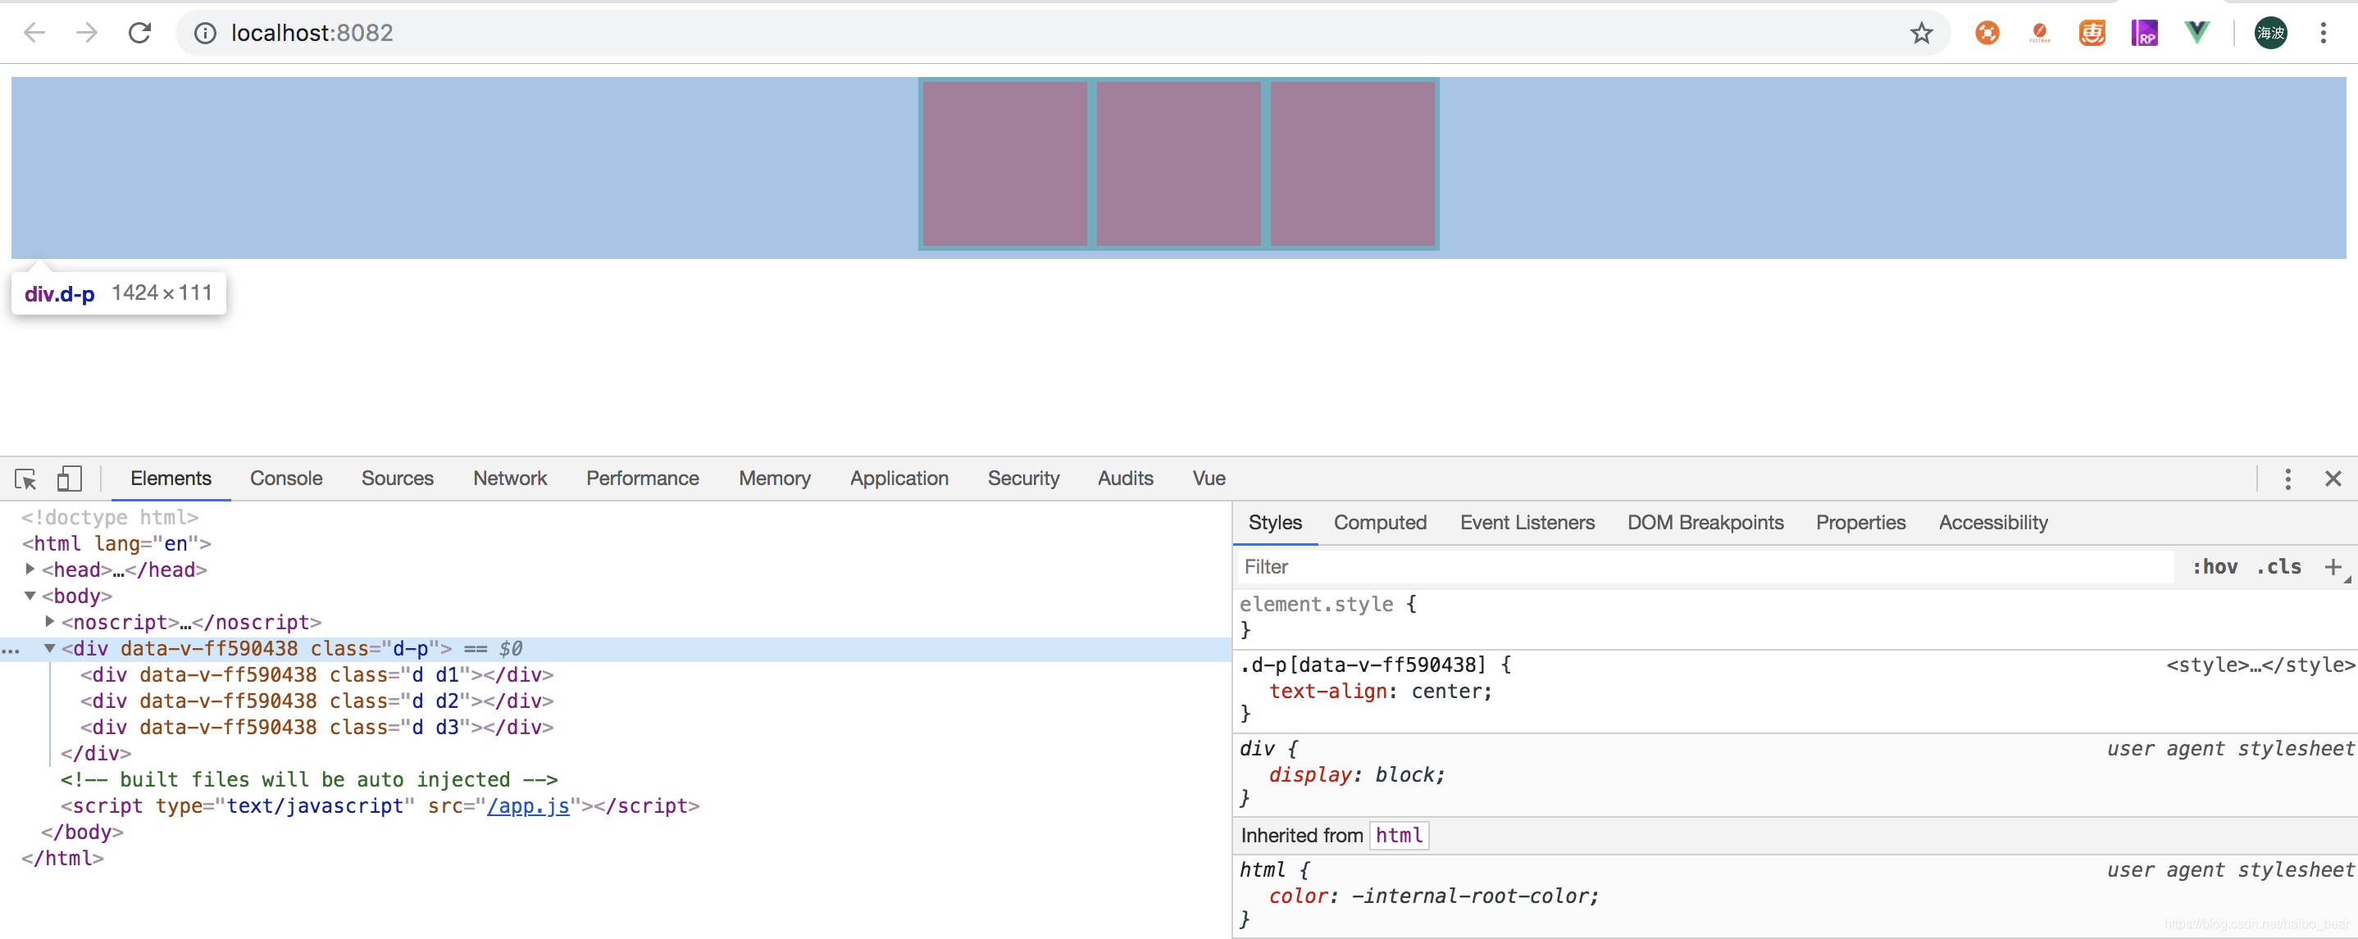Click the color: -internal-root-color declaration
2358x939 pixels.
click(x=1432, y=897)
